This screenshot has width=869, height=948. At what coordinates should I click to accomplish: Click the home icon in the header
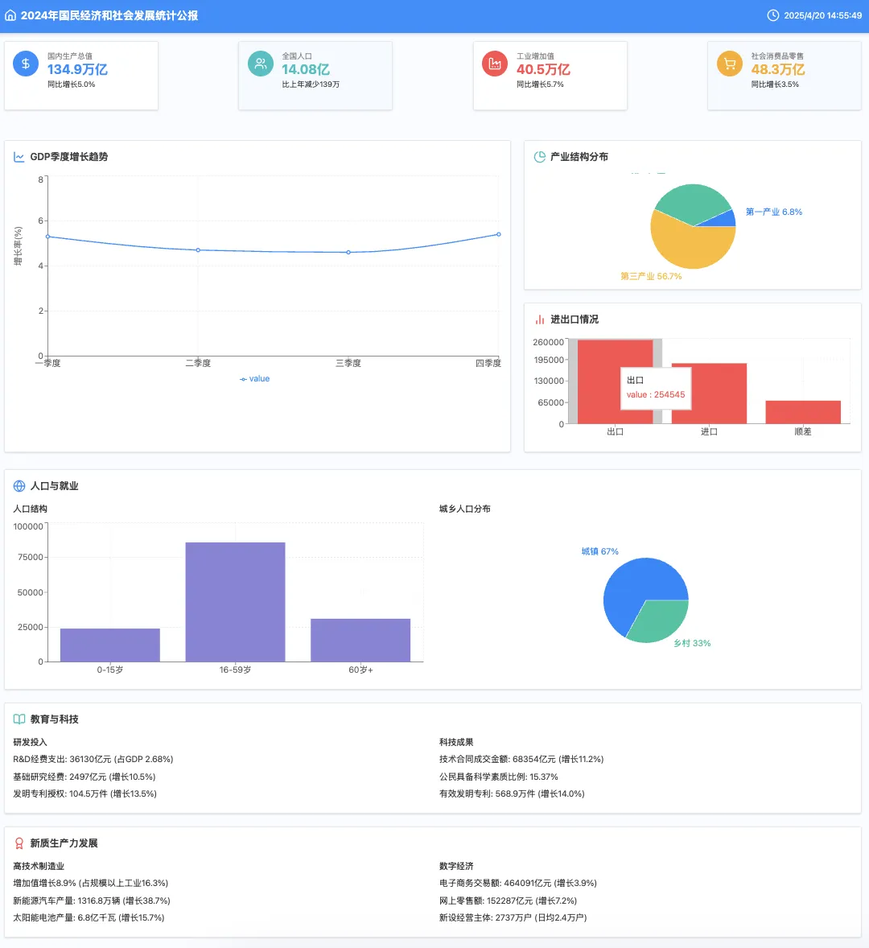[x=10, y=15]
